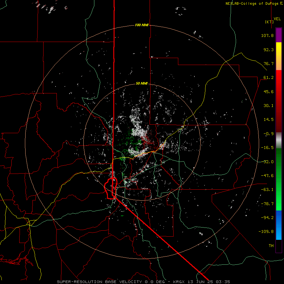Screen dimensions: 284x284
Task: Click the TH threshold label
Action: [271, 246]
